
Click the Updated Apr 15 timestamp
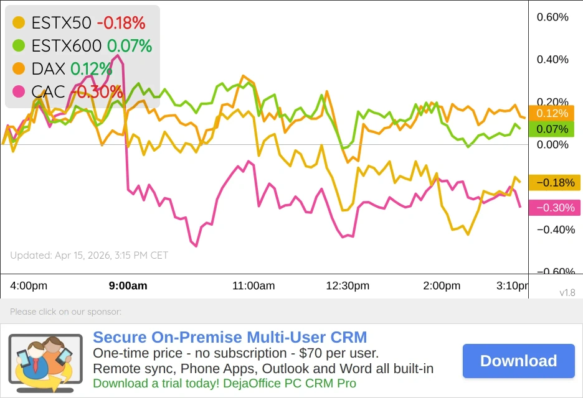(89, 255)
